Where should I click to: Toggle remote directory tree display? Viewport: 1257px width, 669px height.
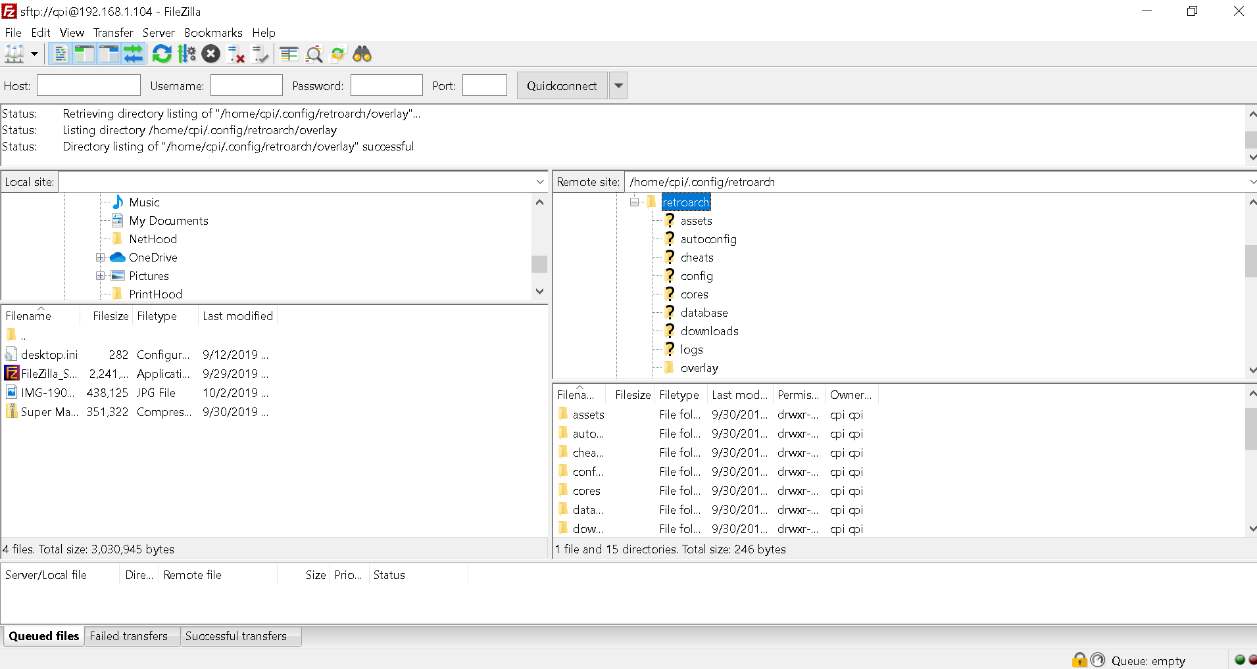[x=109, y=54]
